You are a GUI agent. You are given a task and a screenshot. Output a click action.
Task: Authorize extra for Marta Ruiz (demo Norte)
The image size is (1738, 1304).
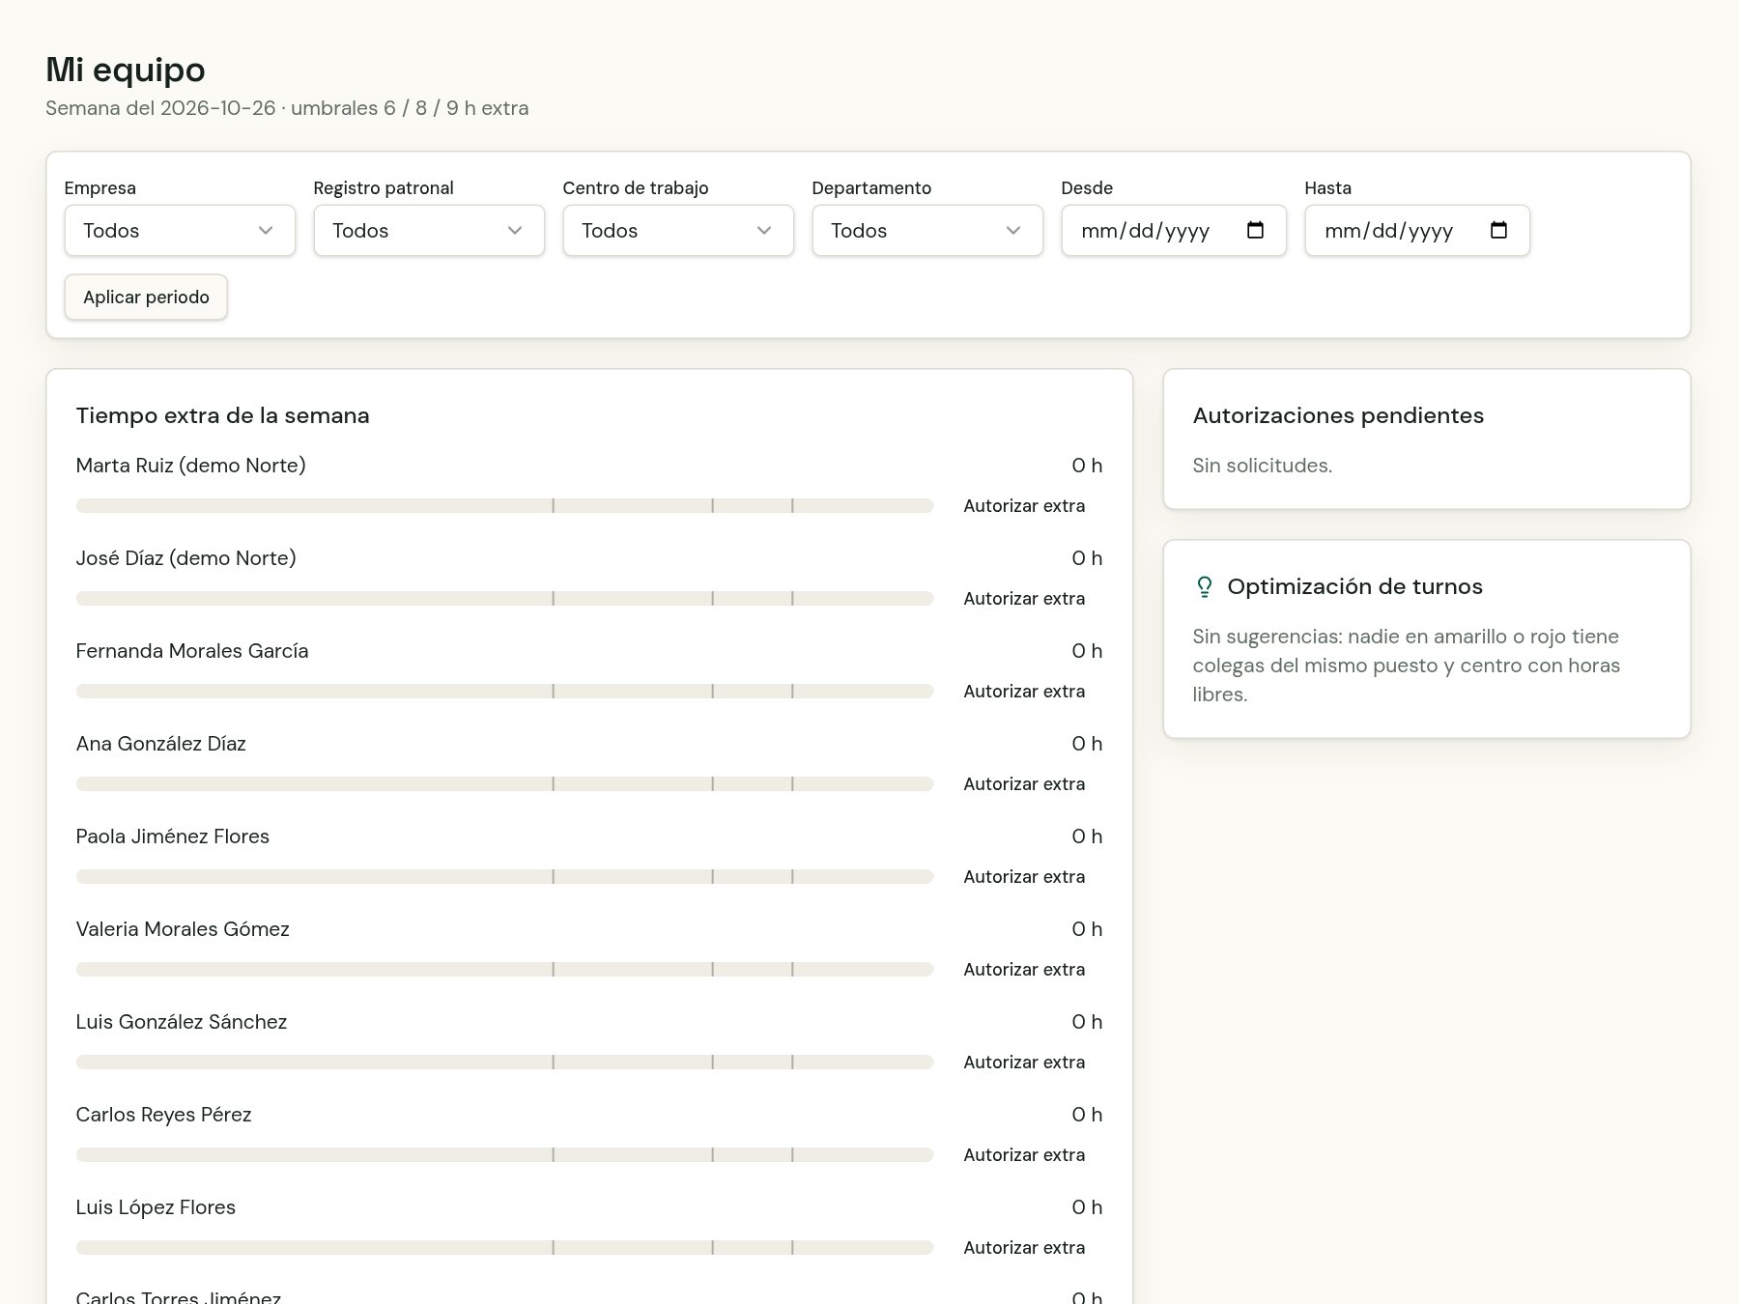pyautogui.click(x=1024, y=506)
